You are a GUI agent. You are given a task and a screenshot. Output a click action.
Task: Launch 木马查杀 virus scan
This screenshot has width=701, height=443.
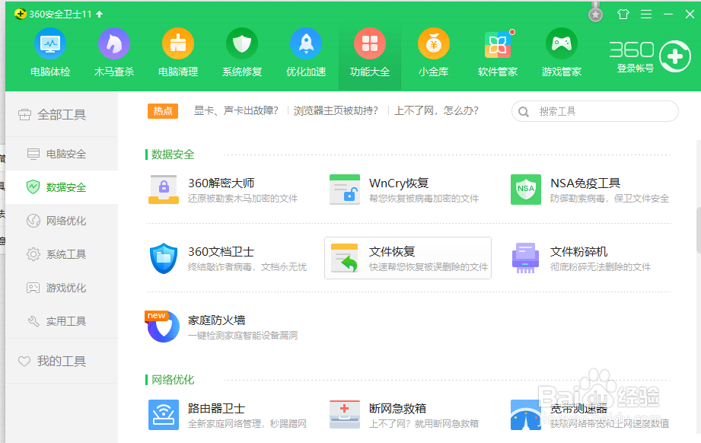click(113, 51)
